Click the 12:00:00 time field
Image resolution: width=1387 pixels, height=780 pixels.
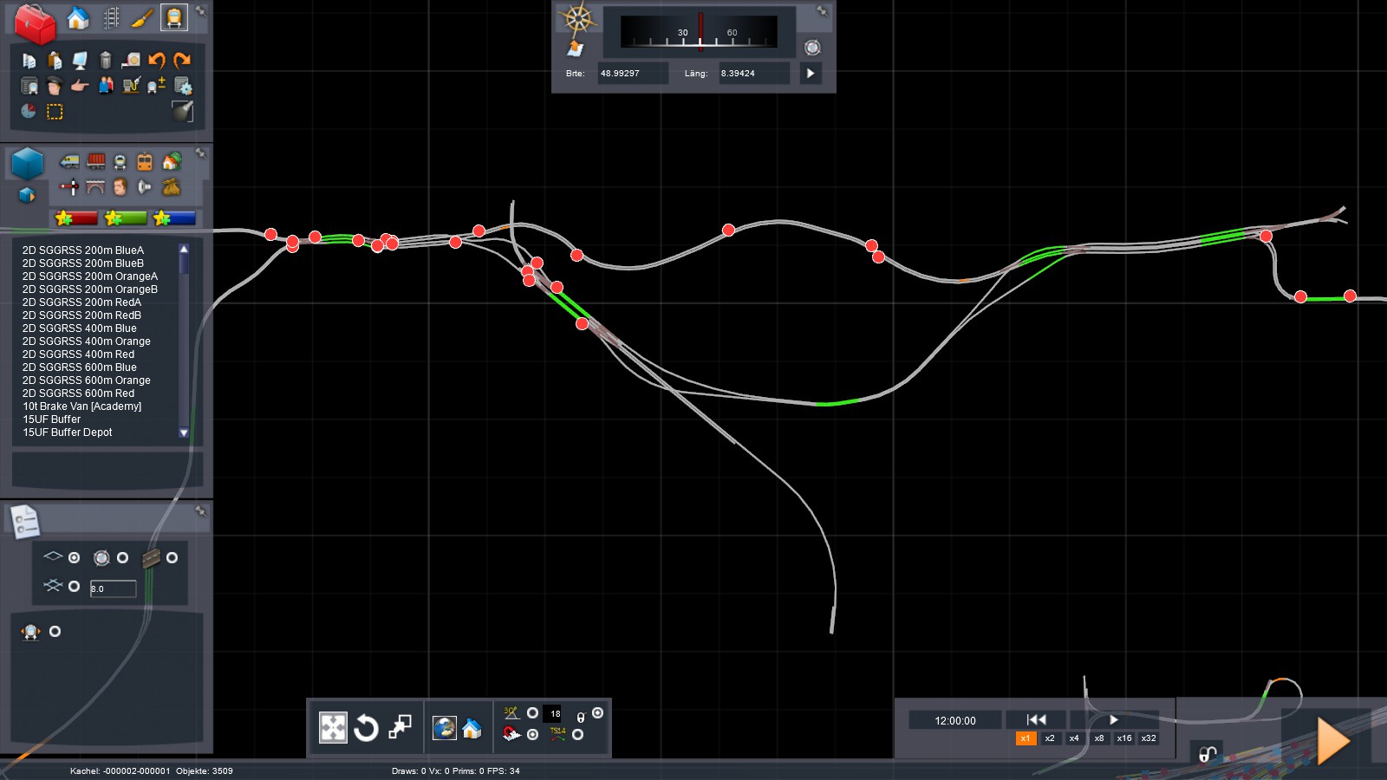pos(954,720)
